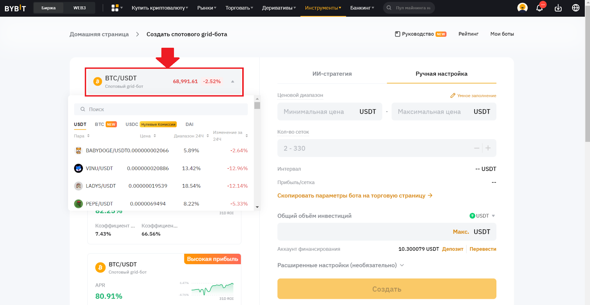Collapse the BTC/USDT pair selector

point(233,82)
